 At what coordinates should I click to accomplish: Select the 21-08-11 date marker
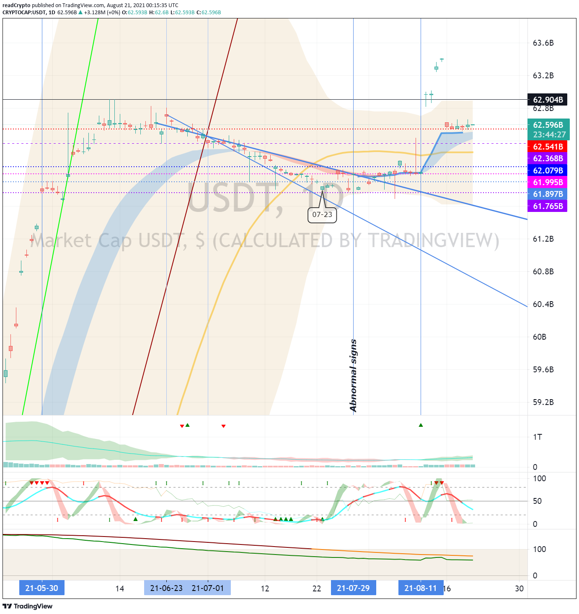[x=421, y=588]
